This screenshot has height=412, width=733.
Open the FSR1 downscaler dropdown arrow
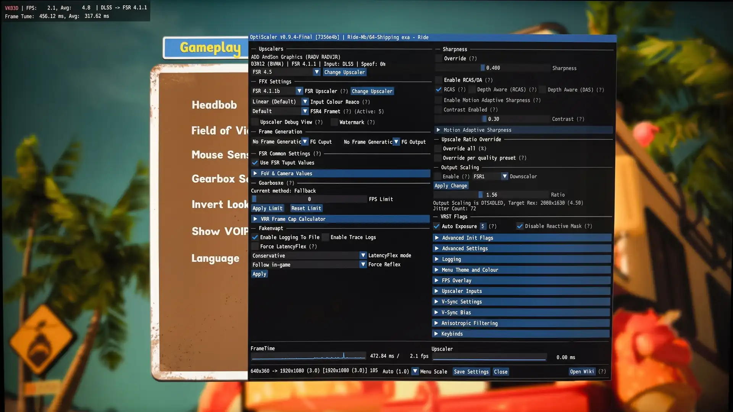pos(505,176)
